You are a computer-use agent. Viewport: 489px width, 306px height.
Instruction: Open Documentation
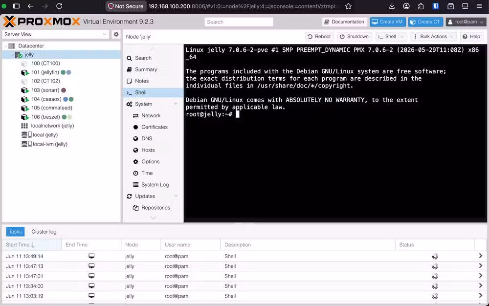[344, 22]
